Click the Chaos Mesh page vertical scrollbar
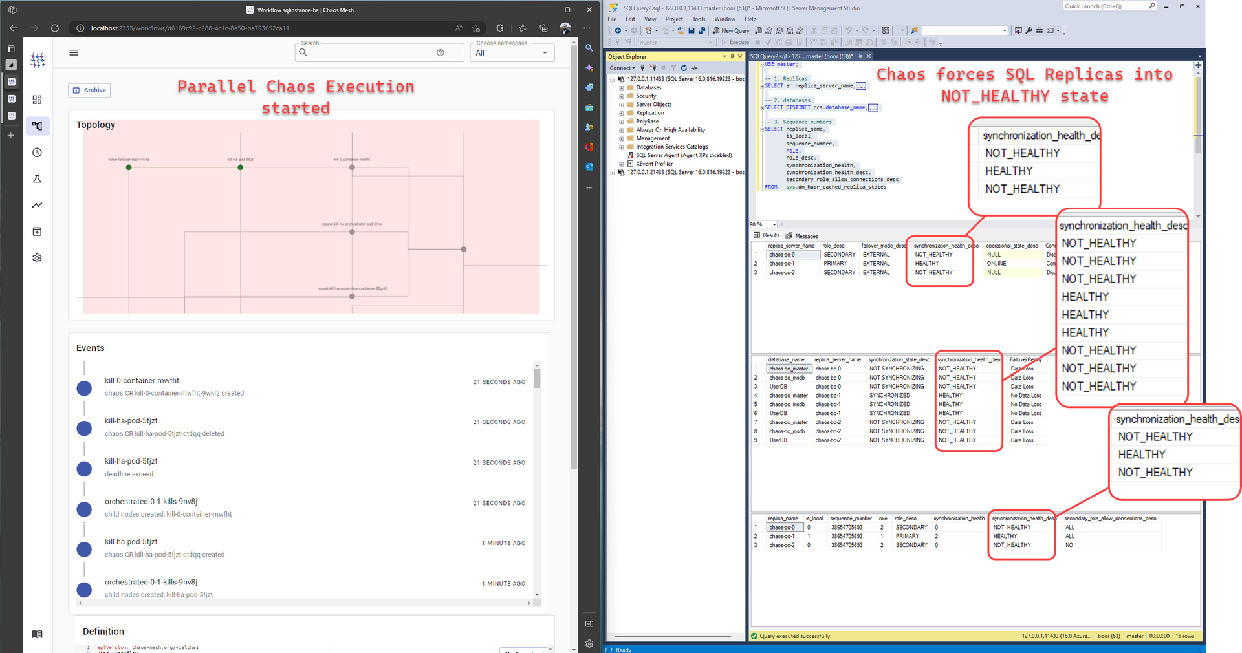 (x=574, y=259)
